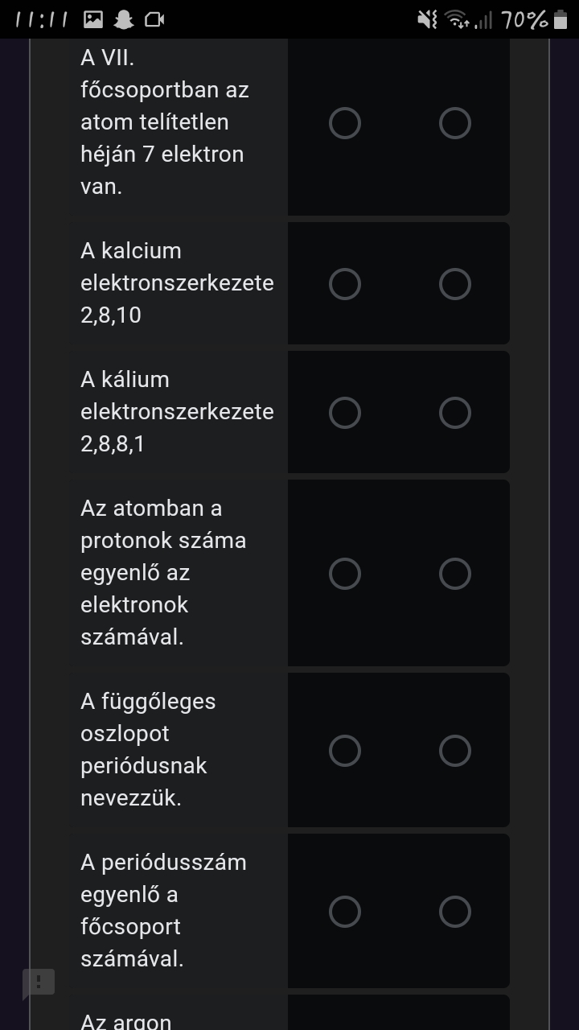Pick second radio for kálium elektronszerkezete 2,8,8,1
Image resolution: width=579 pixels, height=1030 pixels.
pyautogui.click(x=455, y=413)
